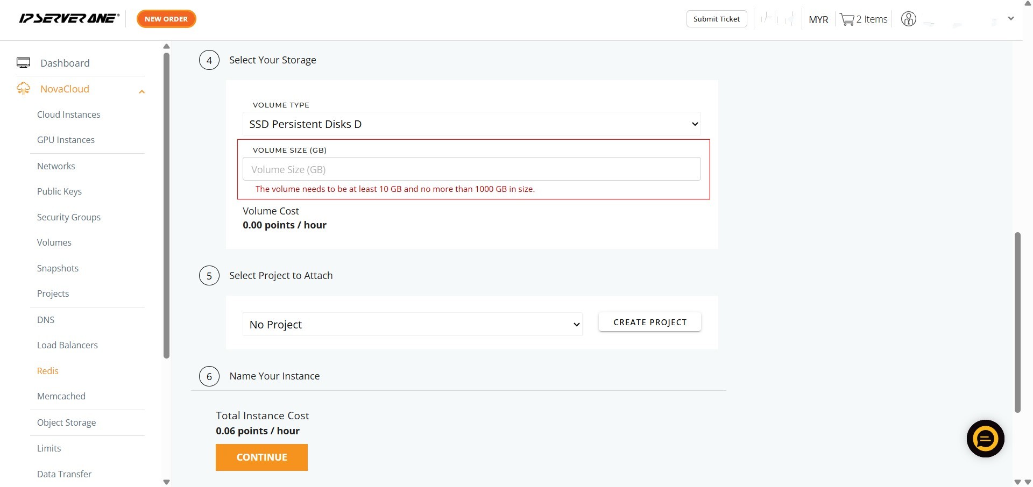Open the Security Groups page
Viewport: 1033px width, 487px height.
pos(68,217)
